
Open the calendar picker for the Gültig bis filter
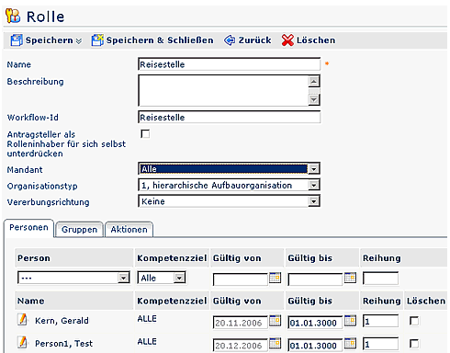[x=350, y=278]
